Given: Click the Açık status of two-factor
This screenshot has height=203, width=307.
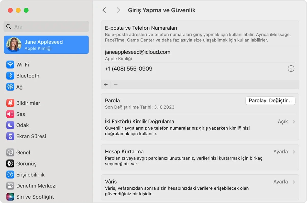Looking at the screenshot, I should [x=283, y=122].
